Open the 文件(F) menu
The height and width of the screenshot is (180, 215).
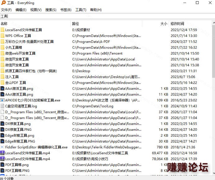click(x=6, y=10)
